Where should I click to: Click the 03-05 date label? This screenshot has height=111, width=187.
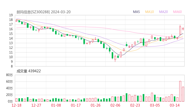tap(155, 105)
